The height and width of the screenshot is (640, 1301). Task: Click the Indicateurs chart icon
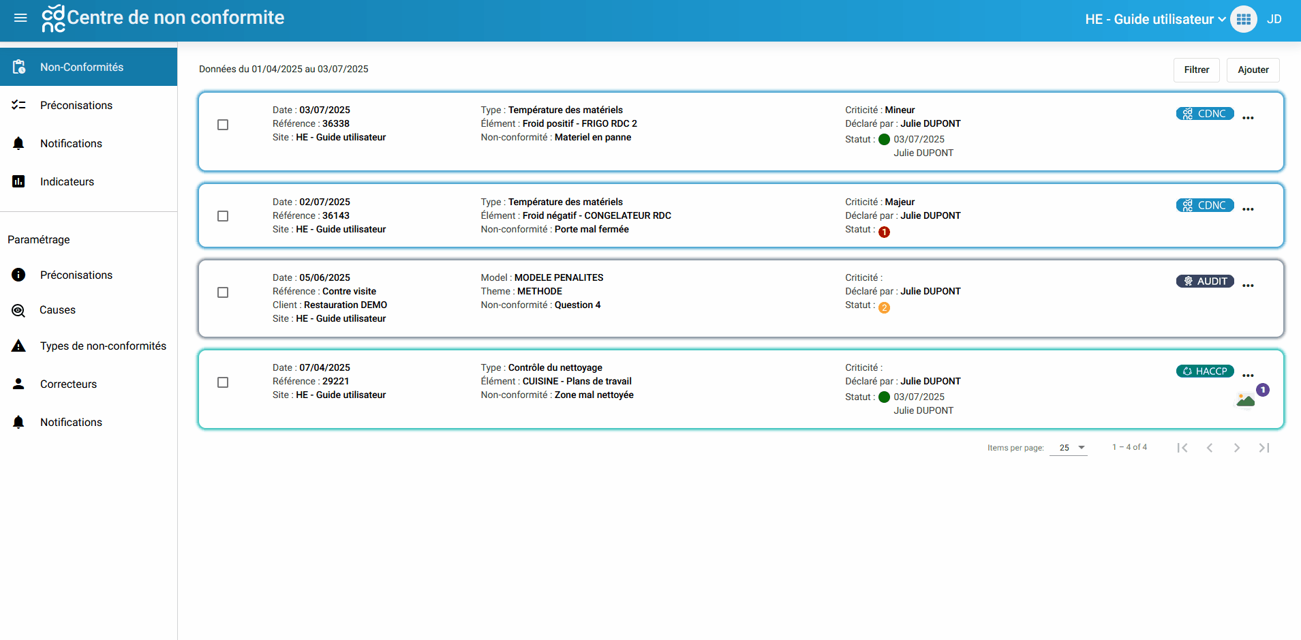coord(18,181)
